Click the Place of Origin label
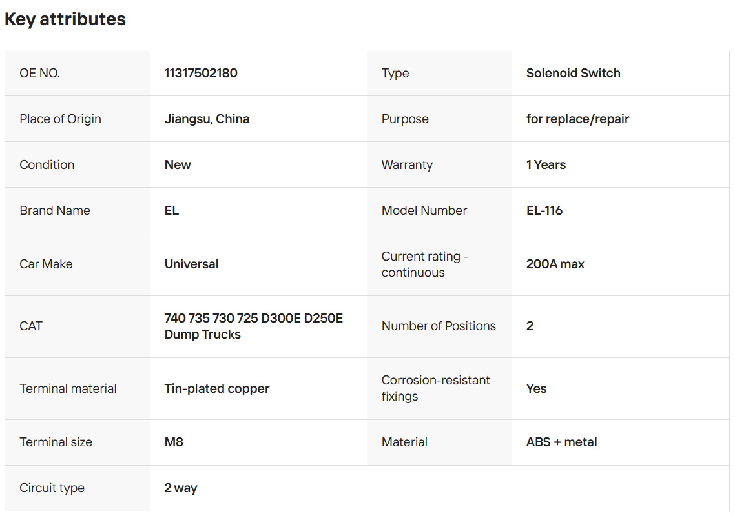Viewport: 735px width, 516px height. [60, 119]
